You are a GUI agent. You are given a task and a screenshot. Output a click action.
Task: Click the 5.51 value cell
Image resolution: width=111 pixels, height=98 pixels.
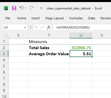81,54
